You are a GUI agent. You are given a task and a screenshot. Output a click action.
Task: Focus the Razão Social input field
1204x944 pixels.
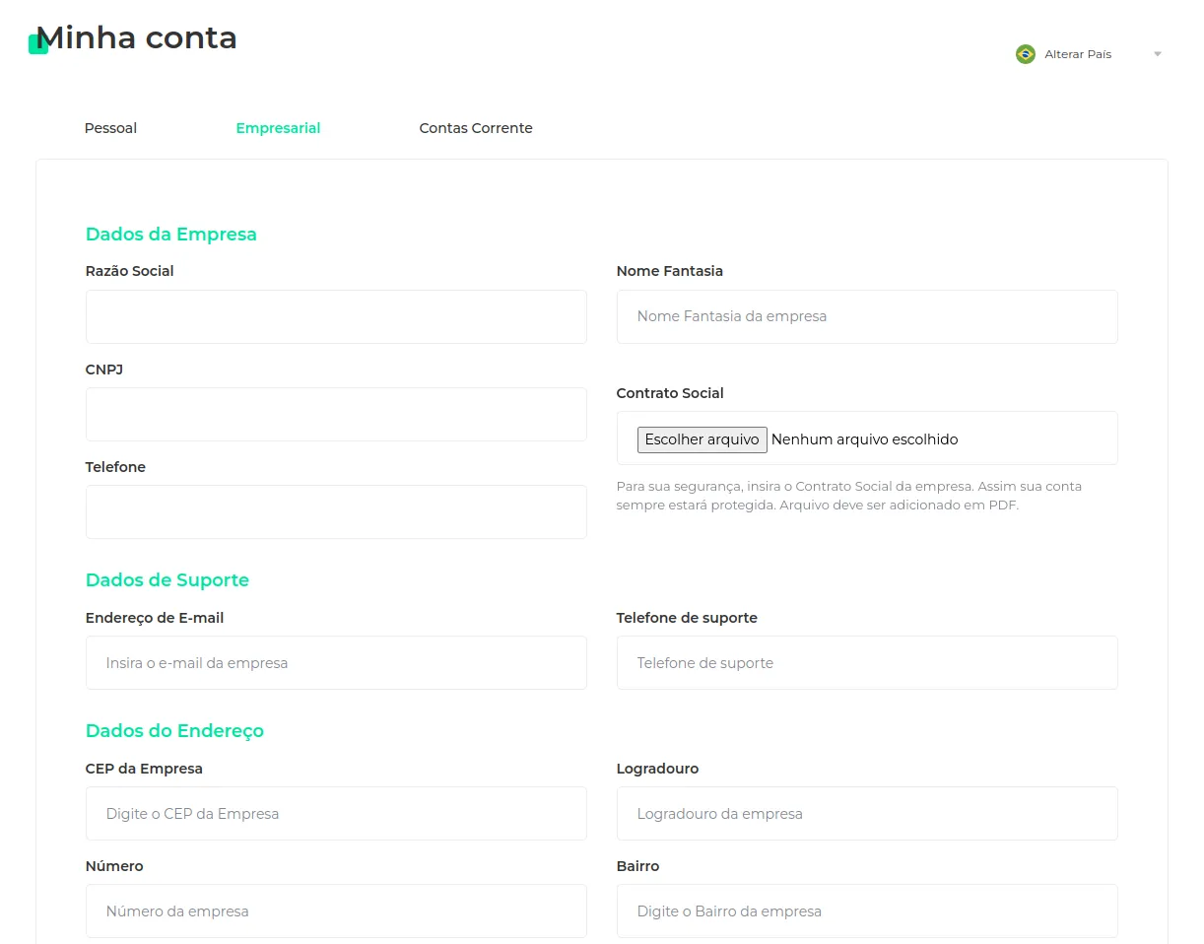tap(336, 316)
